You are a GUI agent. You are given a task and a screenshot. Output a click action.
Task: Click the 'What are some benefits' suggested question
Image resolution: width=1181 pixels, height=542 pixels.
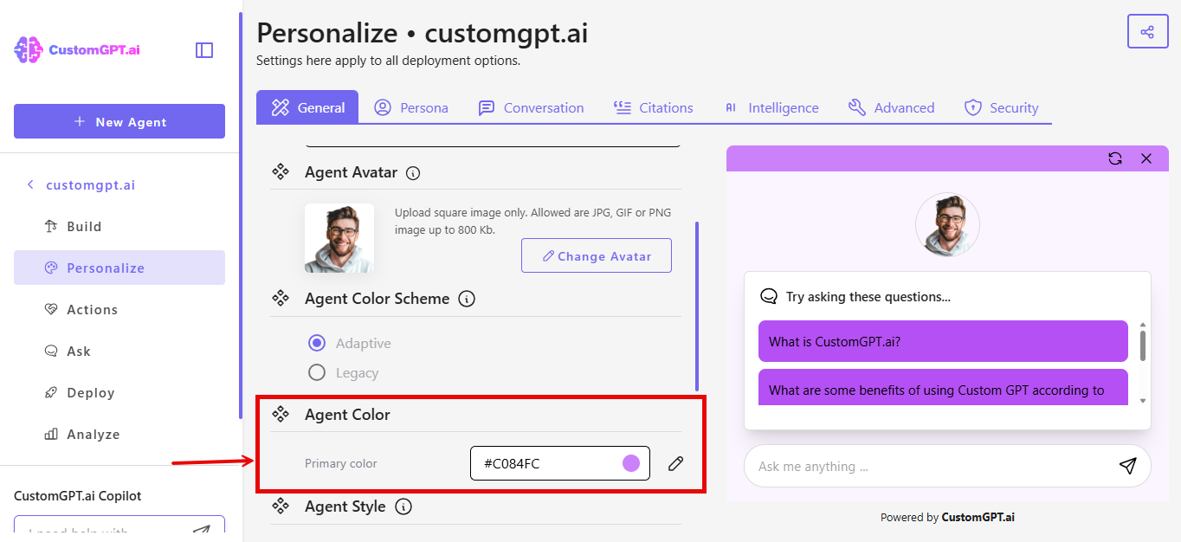943,387
